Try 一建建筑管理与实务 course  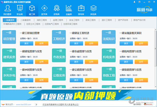pos(42,62)
